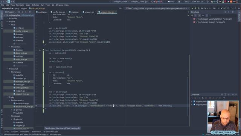This screenshot has height=136, width=241.
Task: Click run gutter arrow beside TestSnippet_MarshalJSON
Action: point(40,50)
